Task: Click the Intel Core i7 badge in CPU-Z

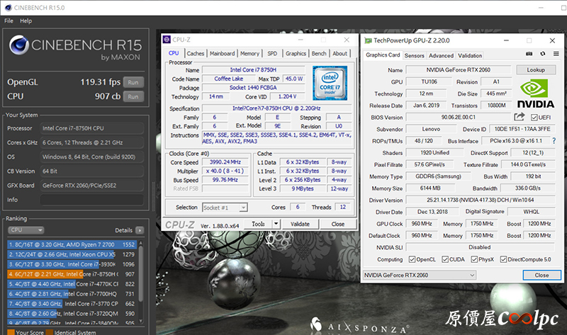Action: [330, 83]
